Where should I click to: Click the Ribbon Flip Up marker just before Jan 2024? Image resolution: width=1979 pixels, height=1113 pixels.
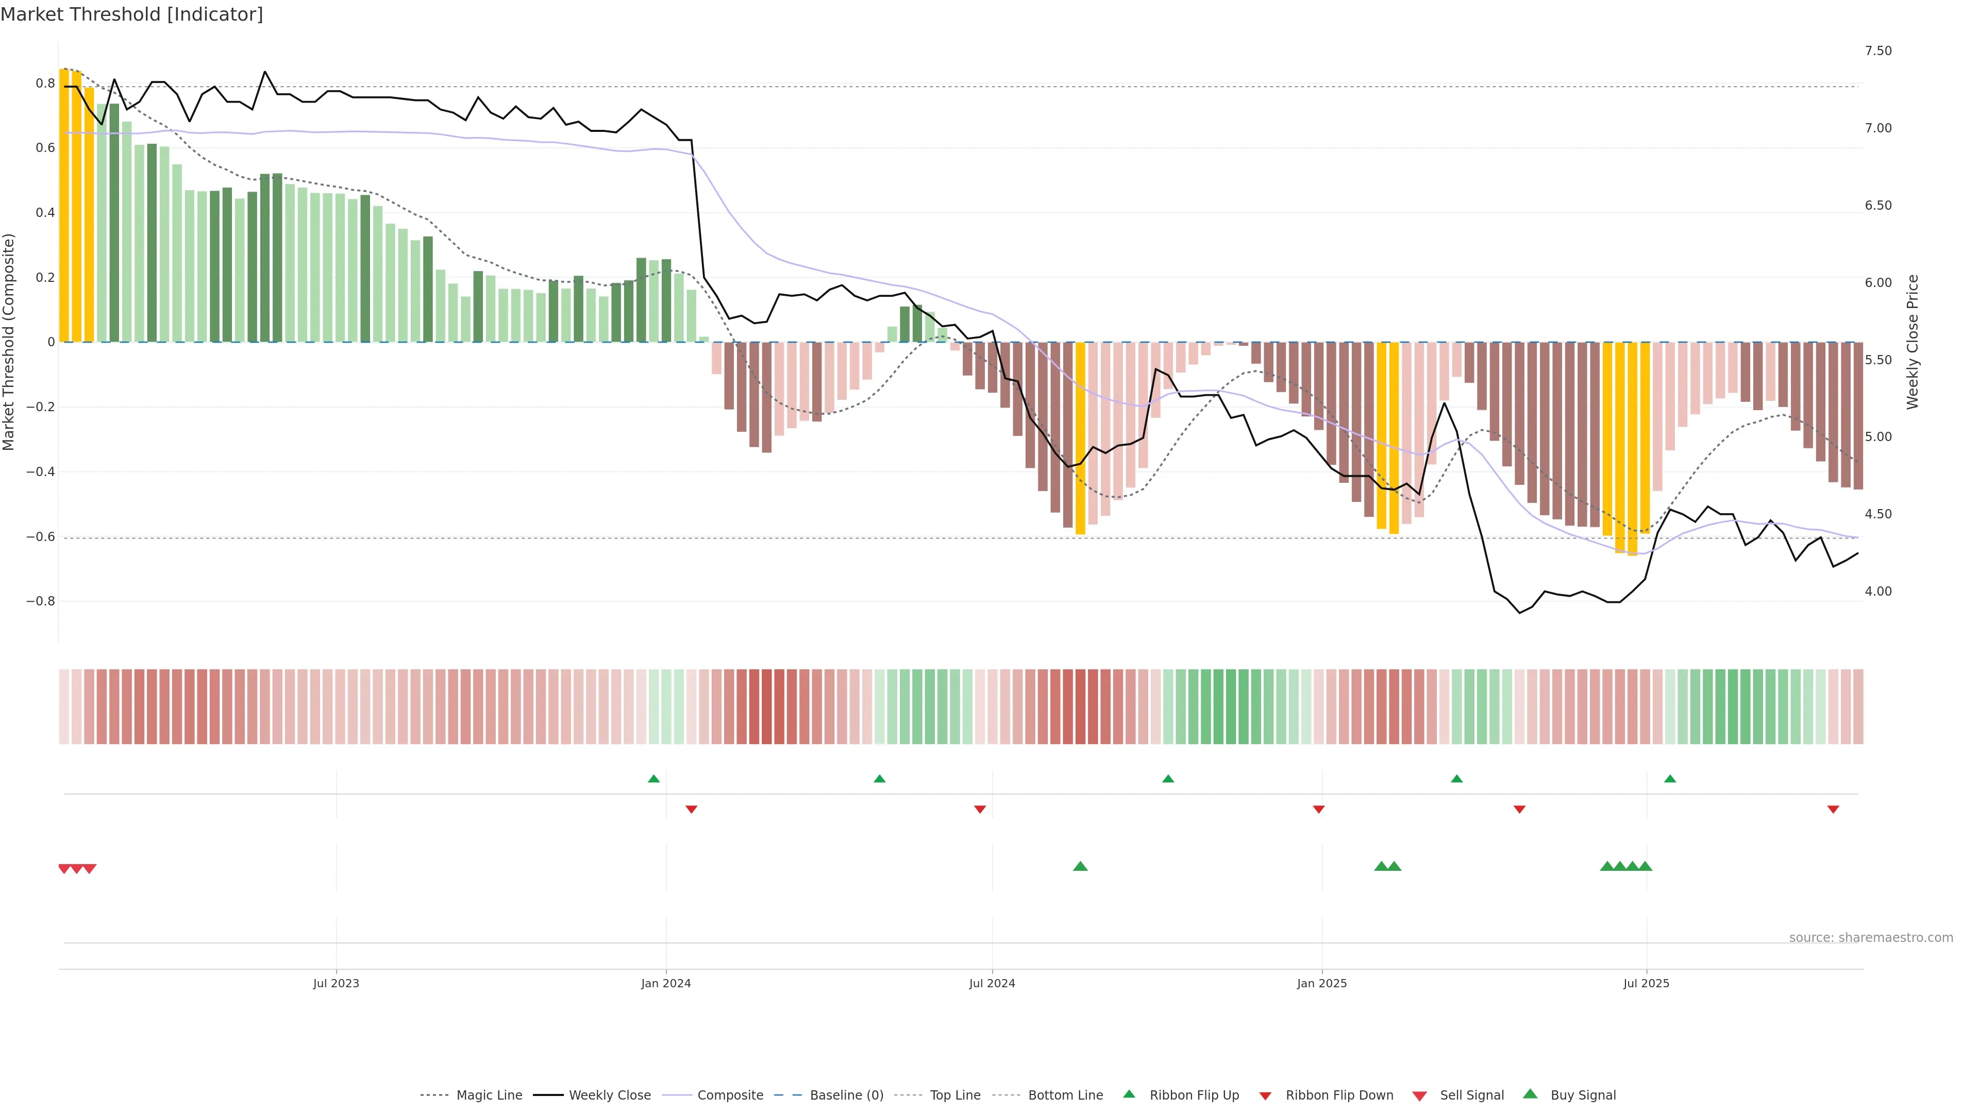[654, 779]
